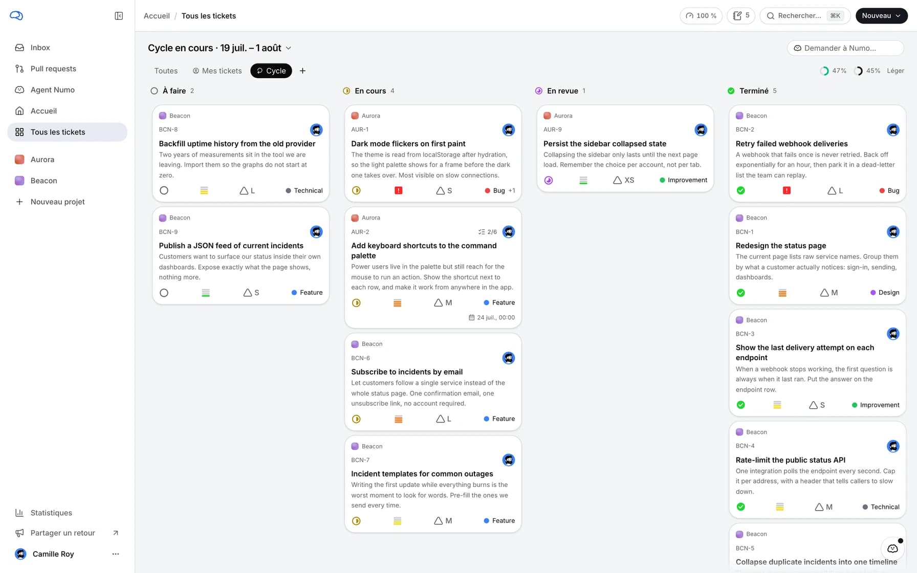Collapse the sidebar with the panel icon
The width and height of the screenshot is (917, 573).
[x=119, y=16]
